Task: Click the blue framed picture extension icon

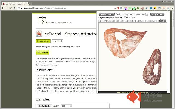Action: click(147, 8)
